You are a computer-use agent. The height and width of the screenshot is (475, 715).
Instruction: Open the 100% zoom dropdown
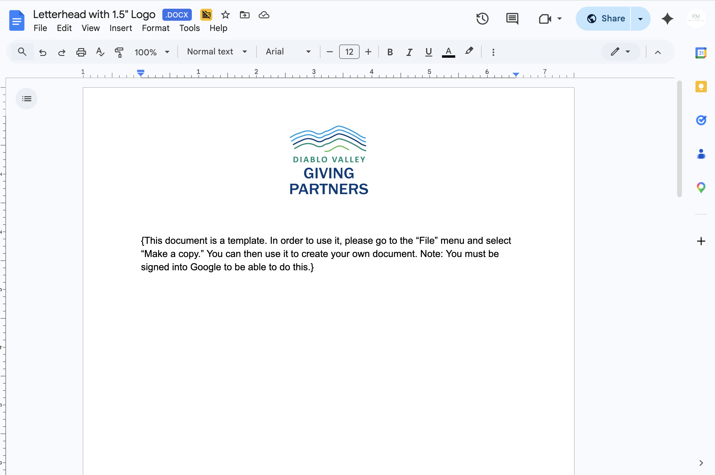[152, 52]
